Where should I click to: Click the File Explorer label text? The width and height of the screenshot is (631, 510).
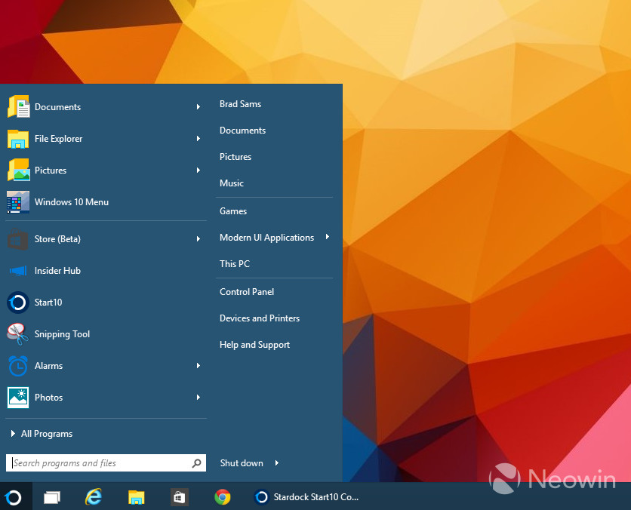[x=58, y=139]
